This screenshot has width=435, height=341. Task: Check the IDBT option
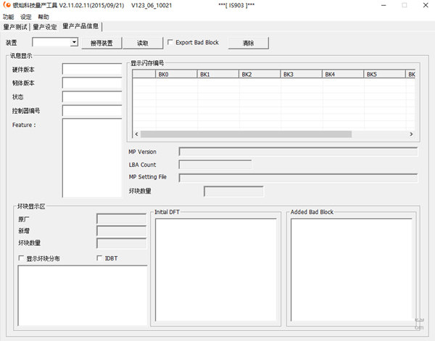click(99, 258)
